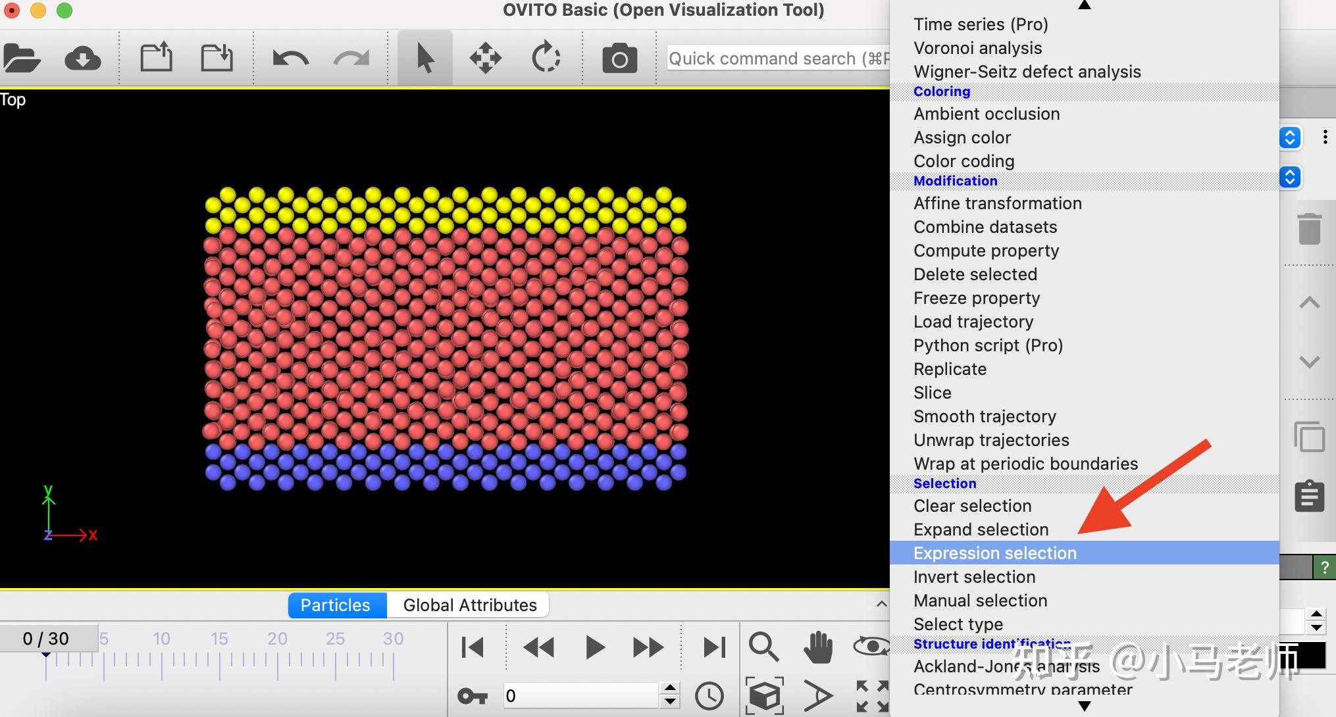Toggle the animation key mode icon
Viewport: 1336px width, 717px height.
click(472, 696)
